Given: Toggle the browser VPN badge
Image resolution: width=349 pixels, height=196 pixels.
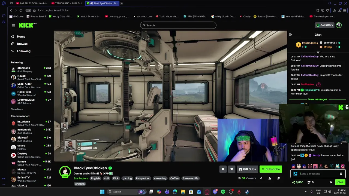Looking at the screenshot, I should (x=28, y=10).
